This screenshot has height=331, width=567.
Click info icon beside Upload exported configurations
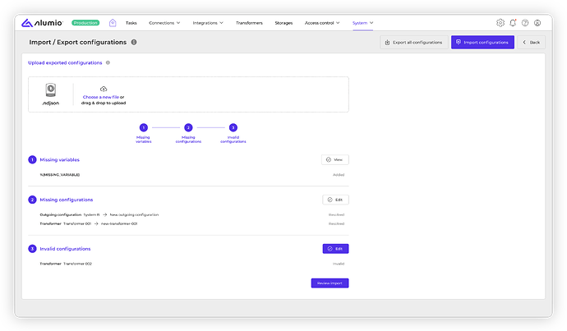108,62
